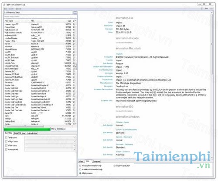Switch to the Font filter tab
Viewport: 218px width, 181px height.
(x=9, y=133)
